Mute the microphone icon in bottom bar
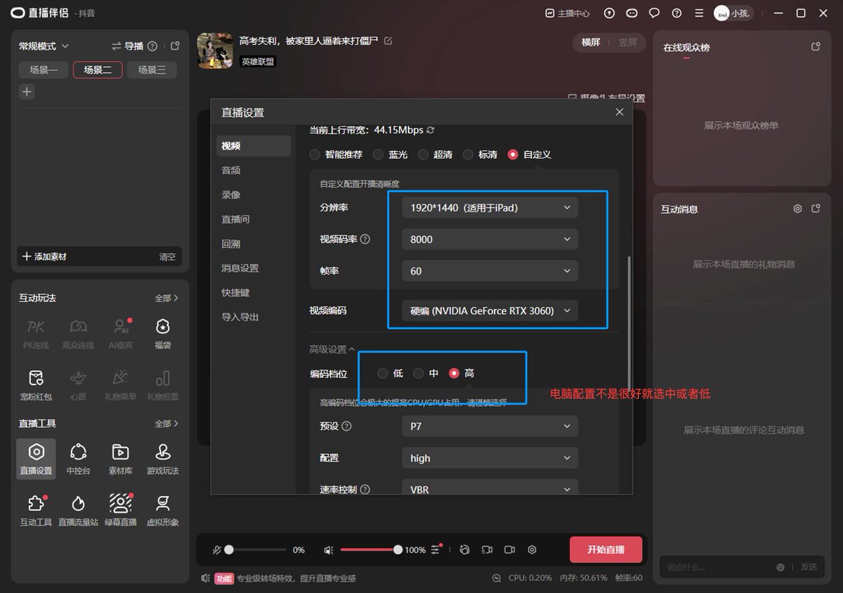843x593 pixels. [217, 550]
